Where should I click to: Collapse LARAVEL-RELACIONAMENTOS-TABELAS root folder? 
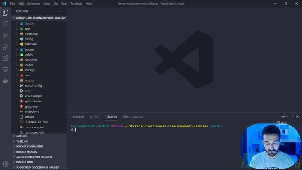click(39, 18)
